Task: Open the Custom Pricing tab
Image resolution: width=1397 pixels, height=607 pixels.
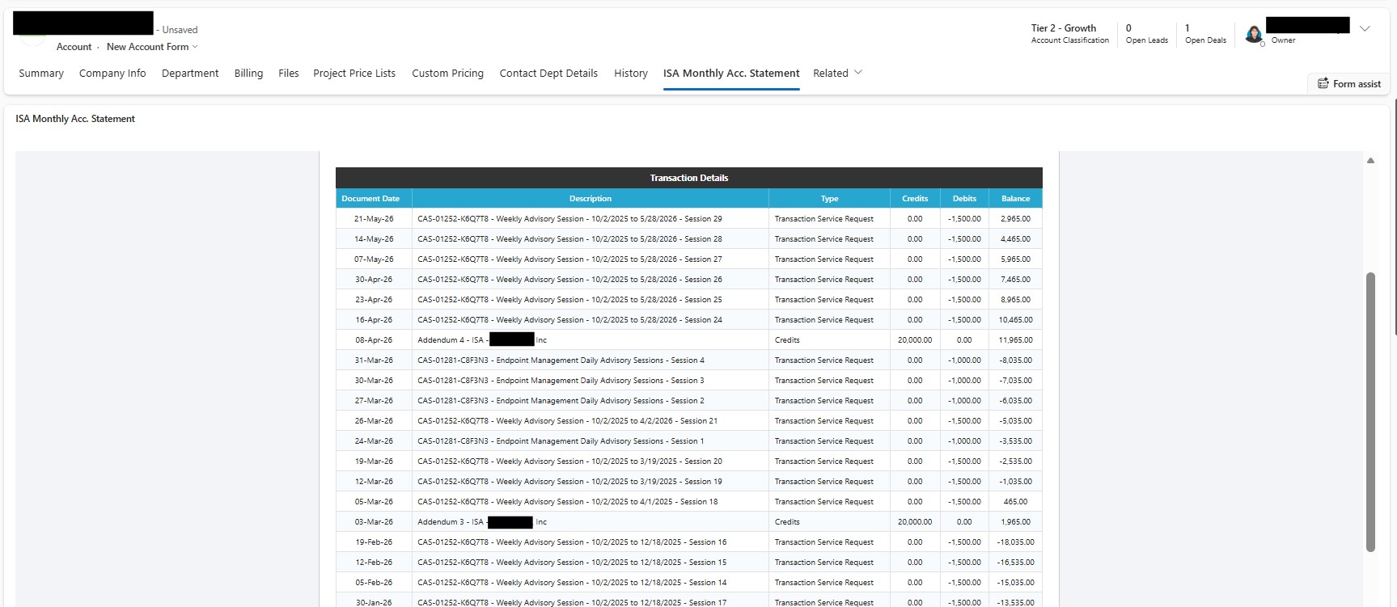Action: click(x=447, y=73)
